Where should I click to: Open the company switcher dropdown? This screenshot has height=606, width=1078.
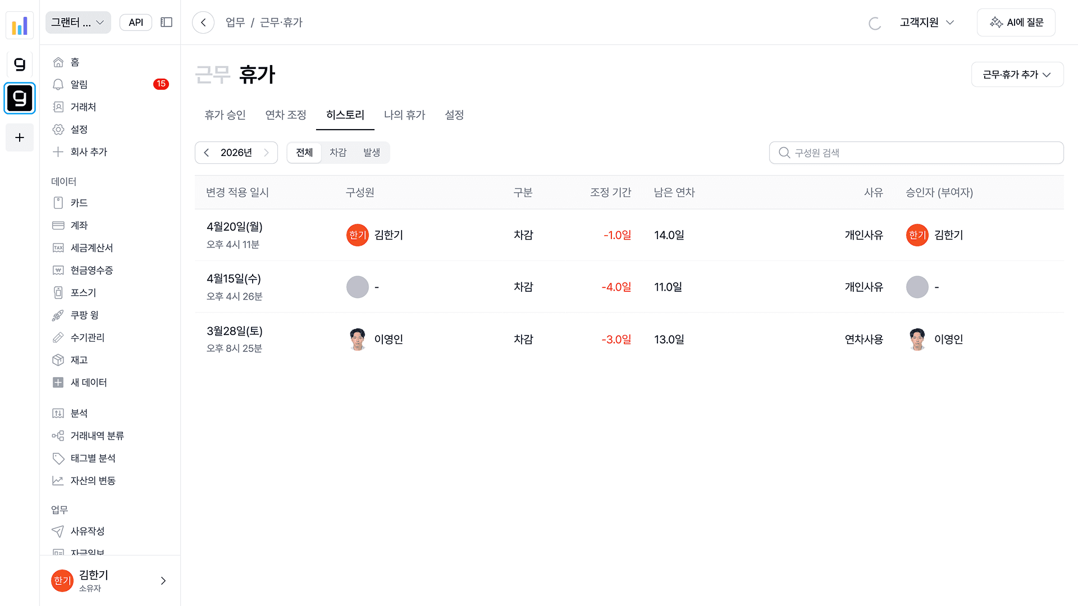coord(78,22)
